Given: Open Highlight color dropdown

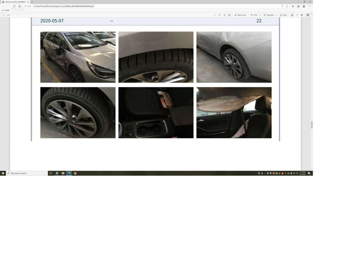Looking at the screenshot, I should coord(277,15).
